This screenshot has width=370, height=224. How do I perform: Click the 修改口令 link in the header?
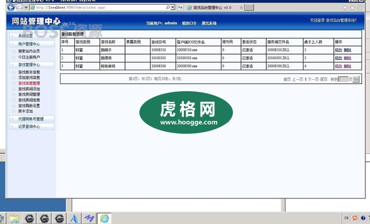[x=189, y=23]
